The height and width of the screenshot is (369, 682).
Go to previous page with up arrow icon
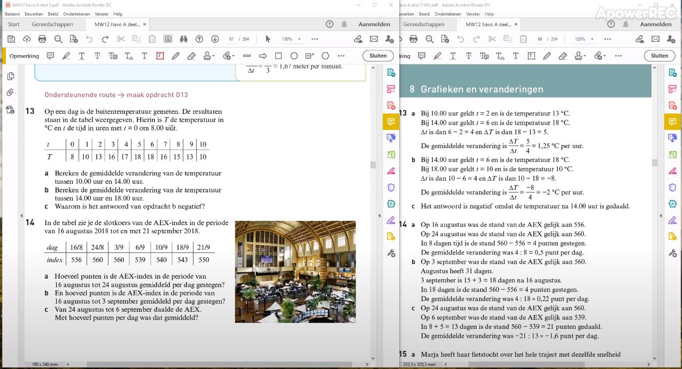point(199,39)
